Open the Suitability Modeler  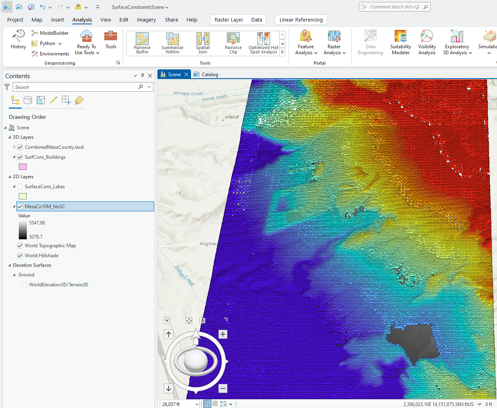400,42
